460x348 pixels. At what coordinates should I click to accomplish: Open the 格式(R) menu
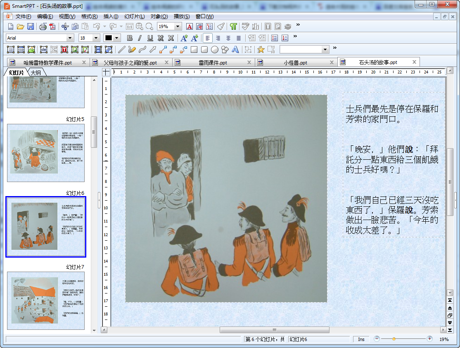(x=90, y=17)
